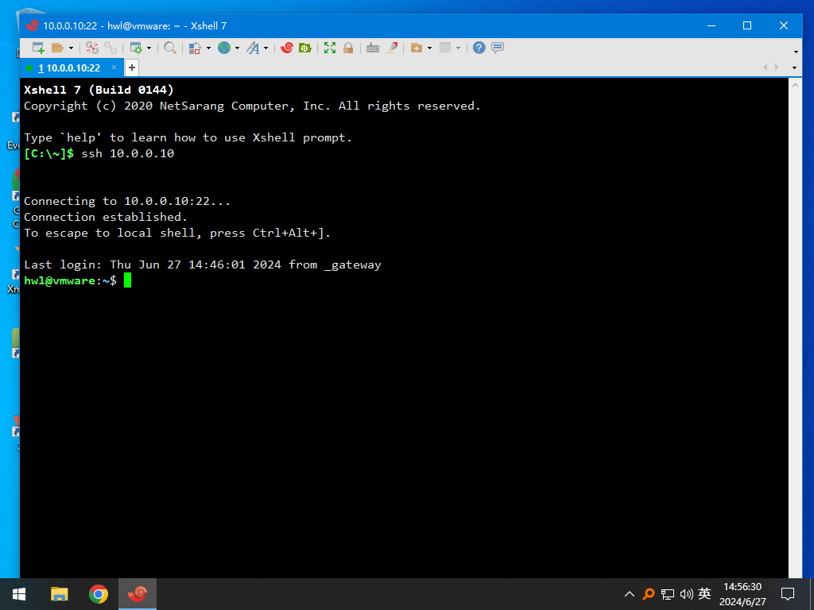Expand the Open folder dropdown arrow
This screenshot has height=610, width=814.
pyautogui.click(x=71, y=48)
